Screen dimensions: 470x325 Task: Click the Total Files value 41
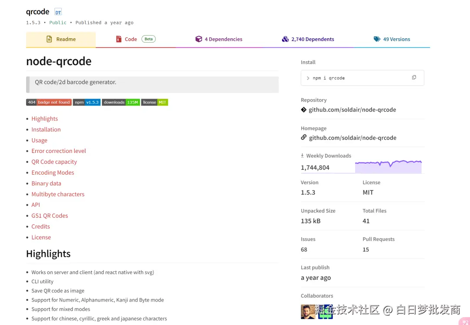(366, 221)
